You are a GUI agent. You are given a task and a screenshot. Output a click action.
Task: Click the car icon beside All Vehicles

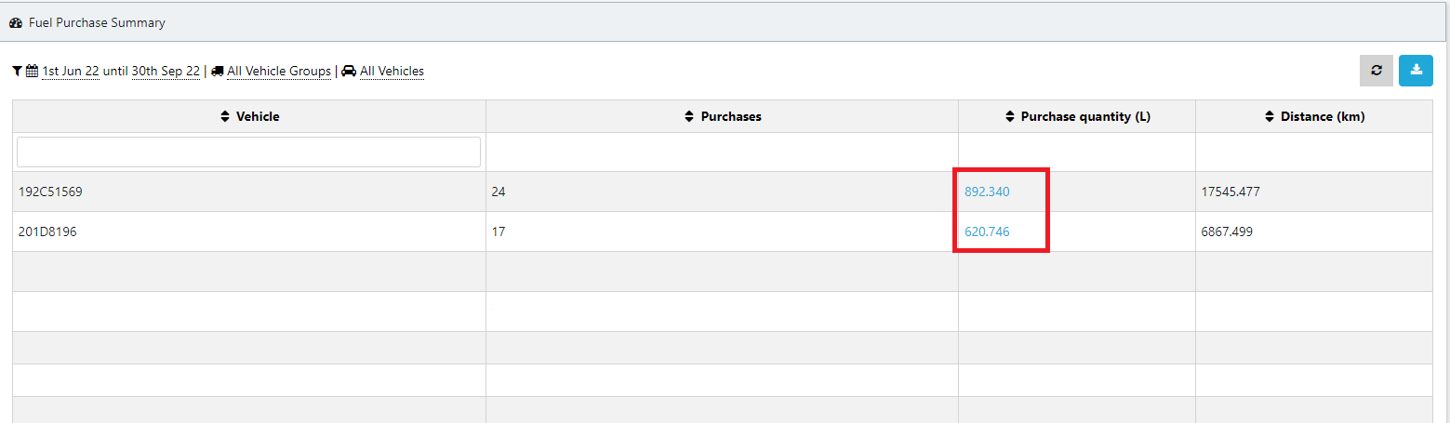coord(349,72)
